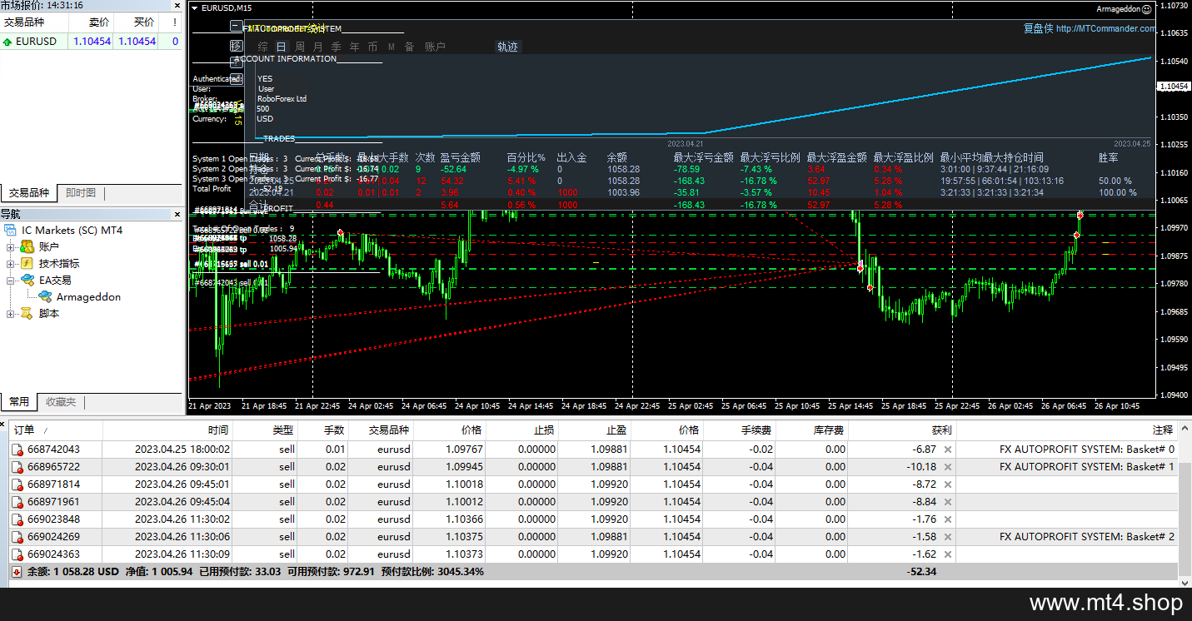Click the order icon for ticket 668971814

(x=17, y=484)
